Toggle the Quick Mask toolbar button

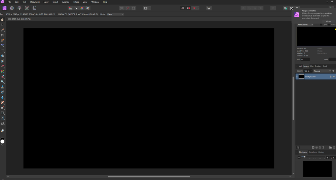(x=146, y=8)
